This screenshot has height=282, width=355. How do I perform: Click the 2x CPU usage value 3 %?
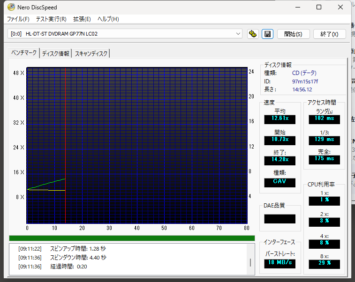tap(324, 221)
